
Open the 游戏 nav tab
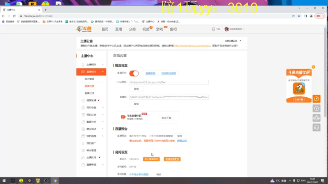pos(159,29)
